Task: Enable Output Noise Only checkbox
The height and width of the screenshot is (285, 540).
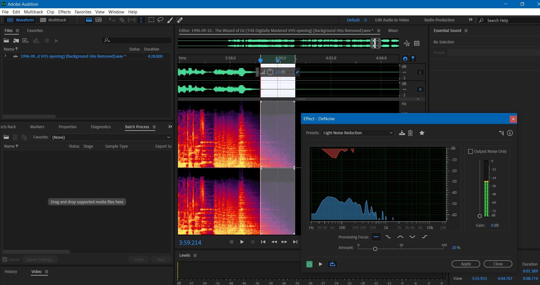Action: tap(471, 151)
